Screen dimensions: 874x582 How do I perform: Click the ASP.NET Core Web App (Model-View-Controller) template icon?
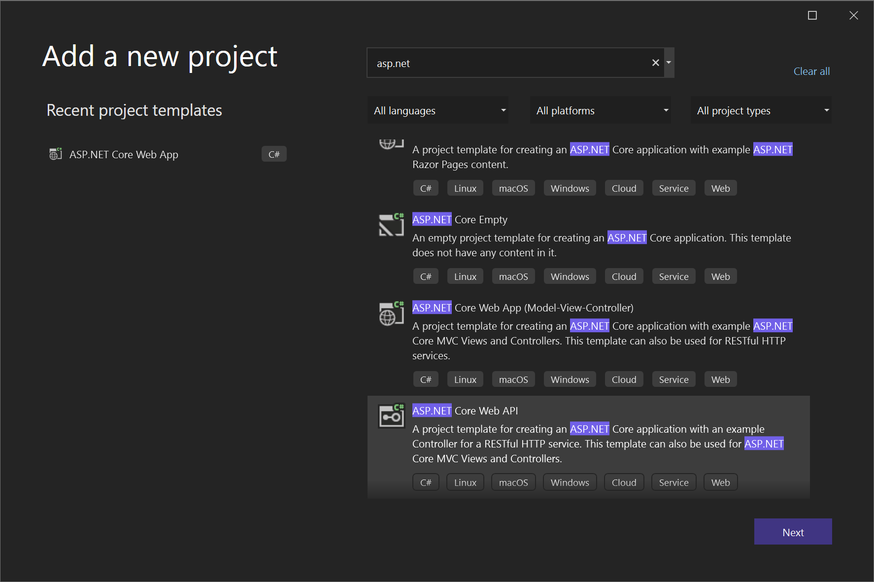[391, 313]
